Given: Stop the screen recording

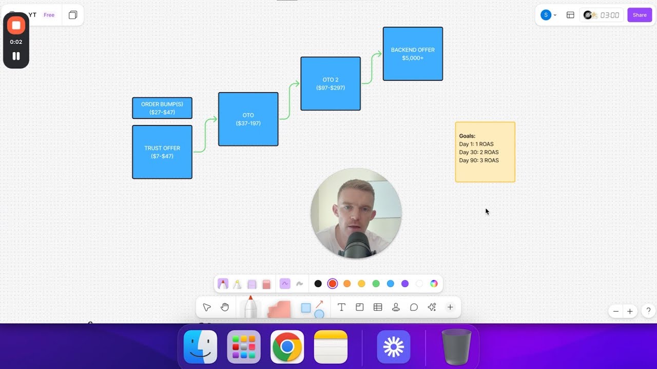Looking at the screenshot, I should 16,25.
